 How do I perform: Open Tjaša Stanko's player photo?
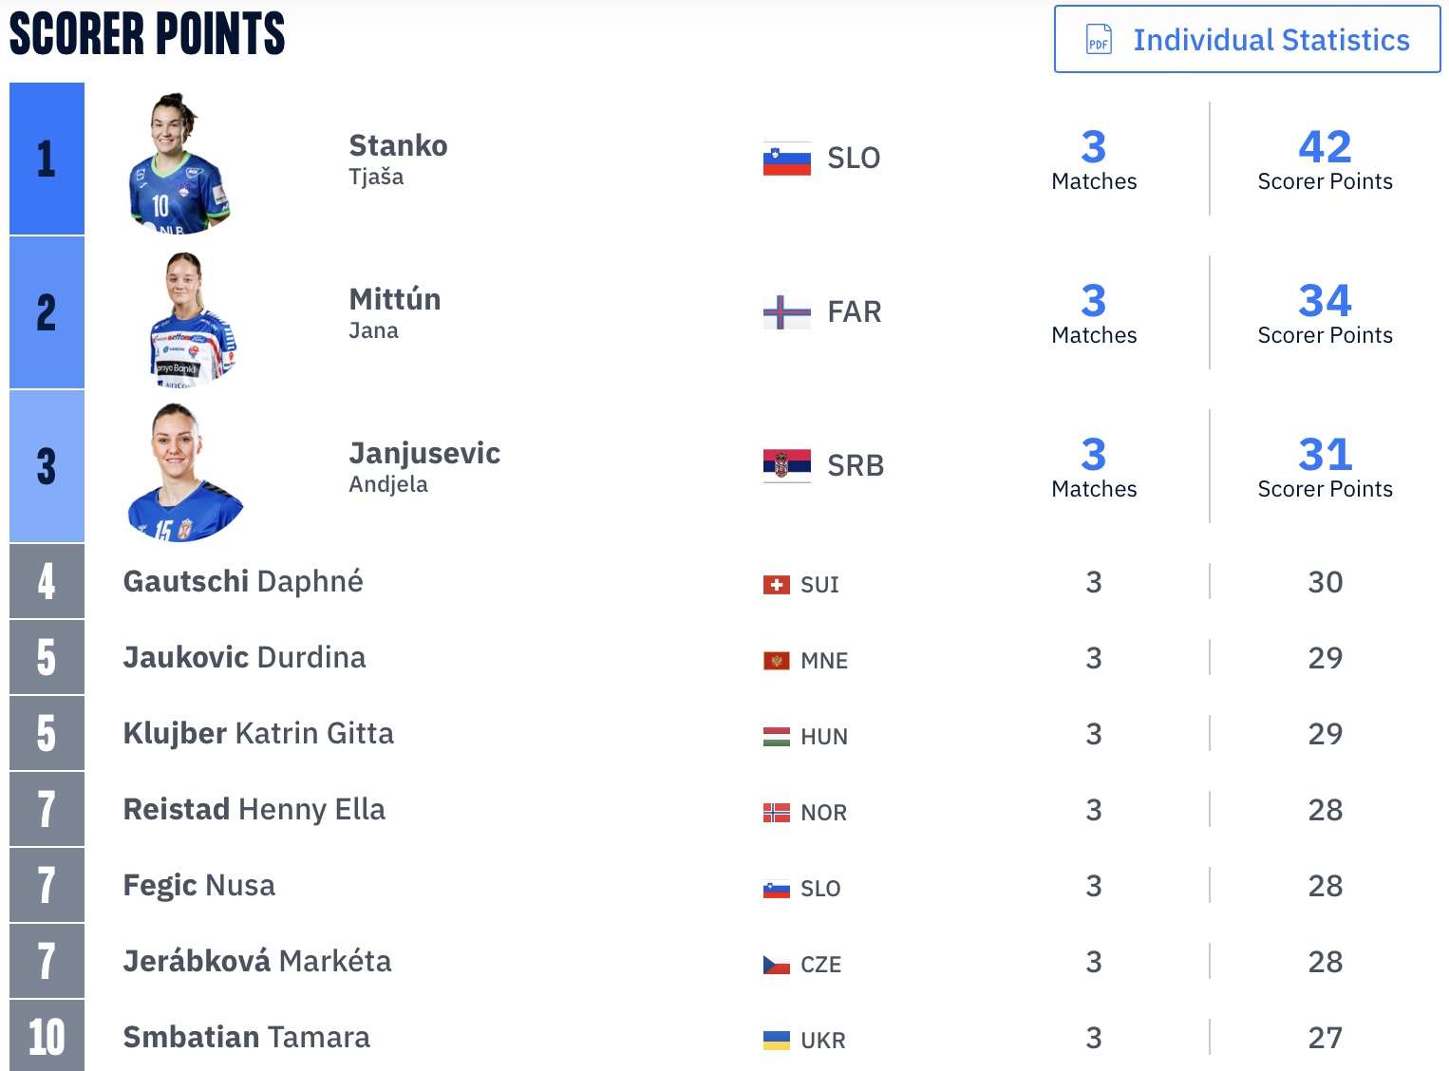178,163
